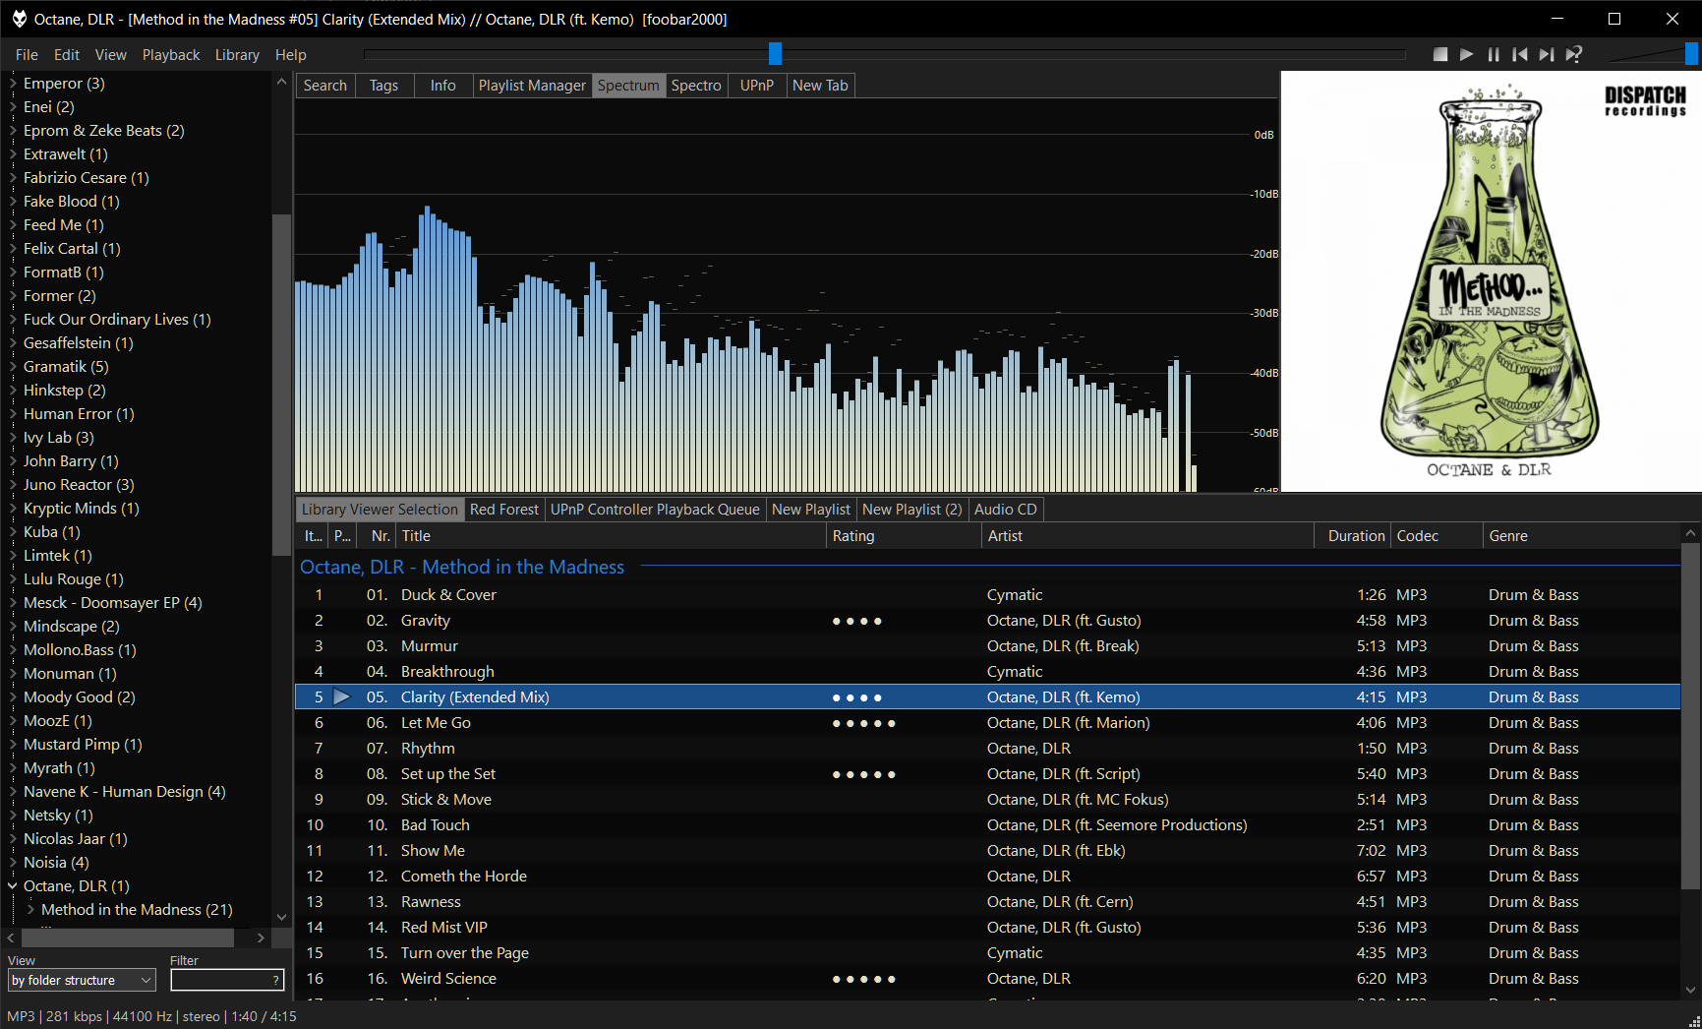Viewport: 1702px width, 1029px height.
Task: Expand the Noisia (4) tree node
Action: (x=13, y=863)
